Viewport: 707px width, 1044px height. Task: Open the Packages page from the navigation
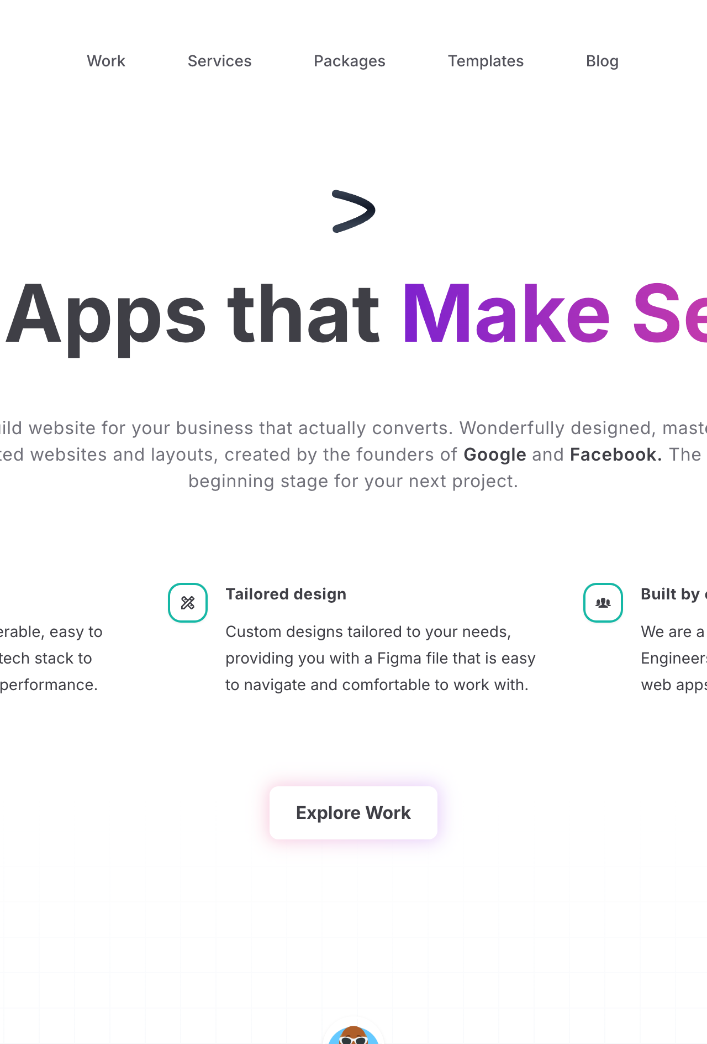[x=350, y=61]
